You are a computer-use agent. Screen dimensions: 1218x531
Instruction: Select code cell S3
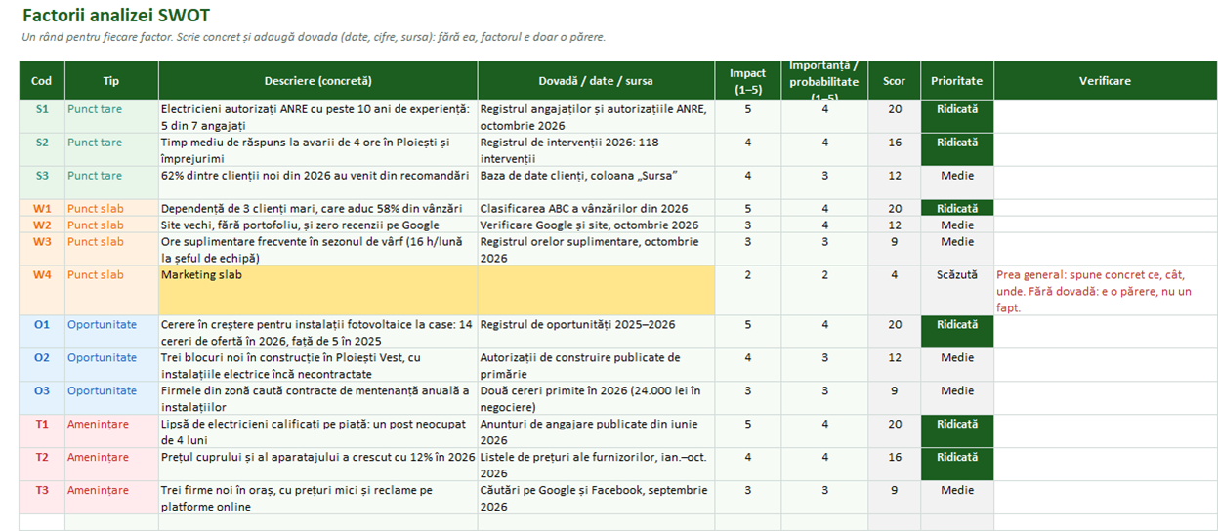pyautogui.click(x=42, y=184)
